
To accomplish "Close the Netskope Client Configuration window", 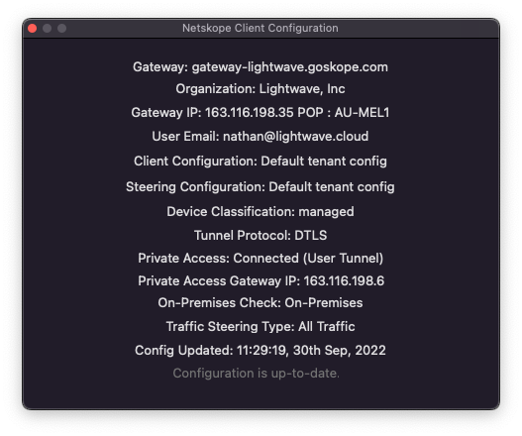I will tap(33, 29).
